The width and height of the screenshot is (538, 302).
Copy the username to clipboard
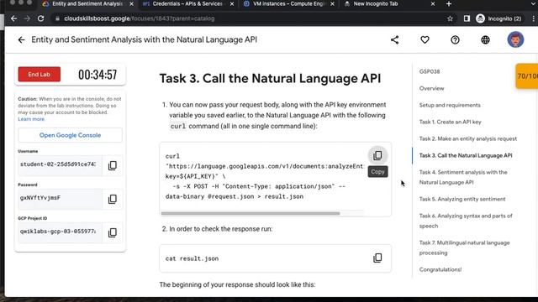point(113,165)
